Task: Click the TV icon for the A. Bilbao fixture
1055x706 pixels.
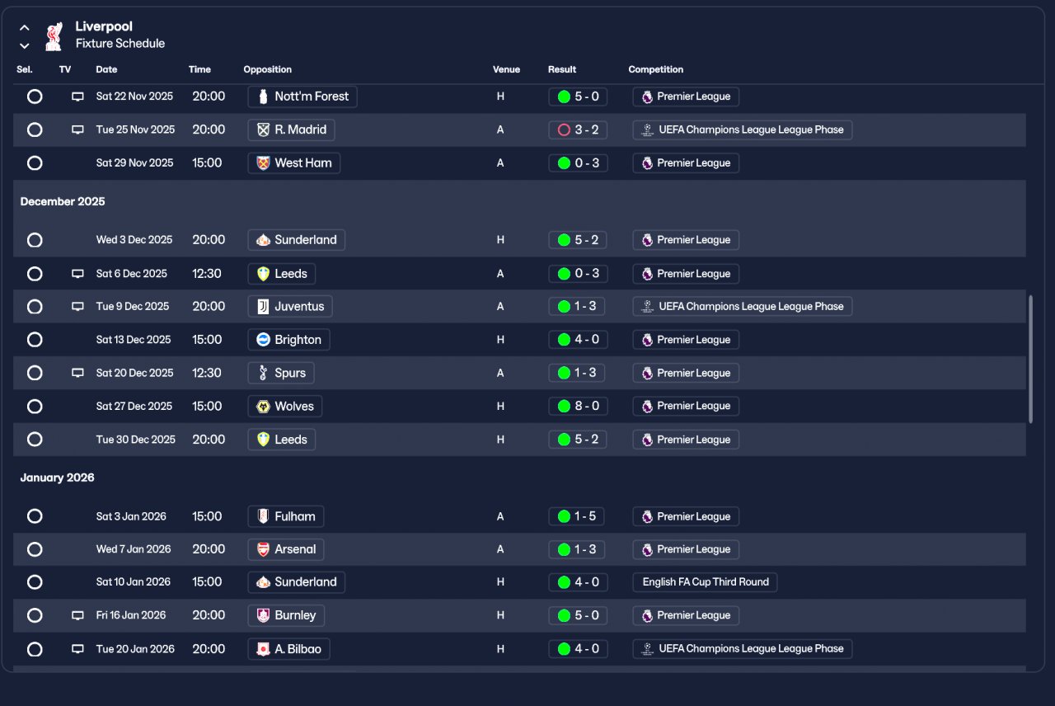Action: click(77, 649)
